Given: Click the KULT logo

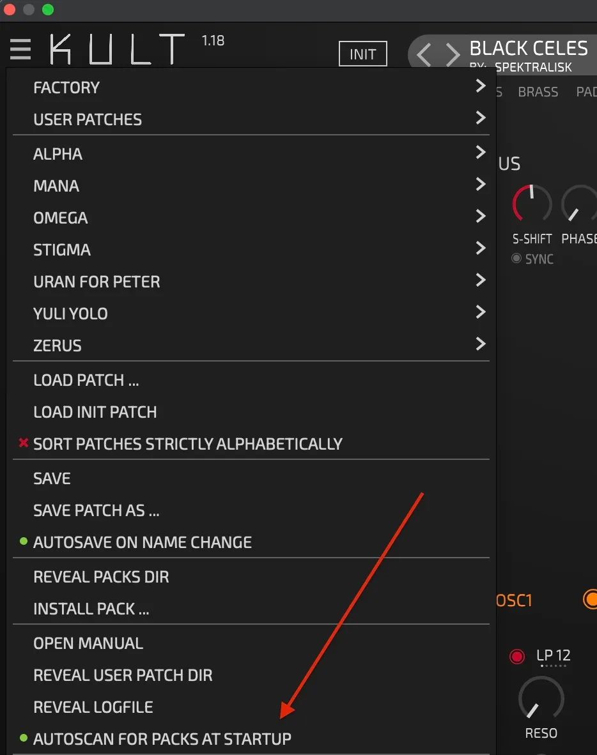Looking at the screenshot, I should click(x=115, y=48).
